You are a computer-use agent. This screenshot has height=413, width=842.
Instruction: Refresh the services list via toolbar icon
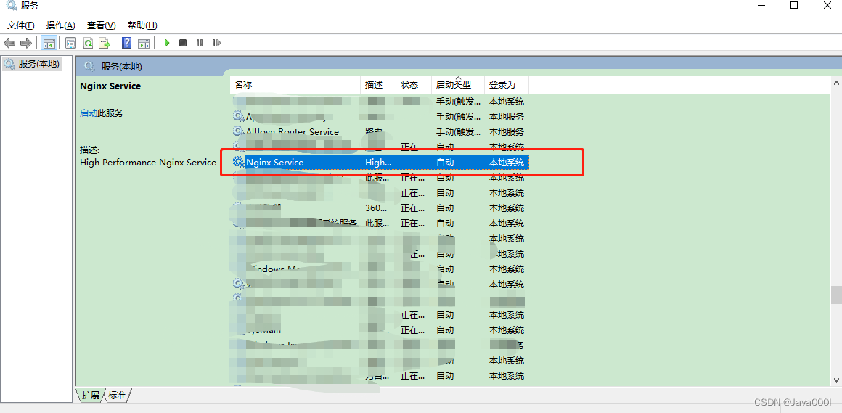coord(88,43)
